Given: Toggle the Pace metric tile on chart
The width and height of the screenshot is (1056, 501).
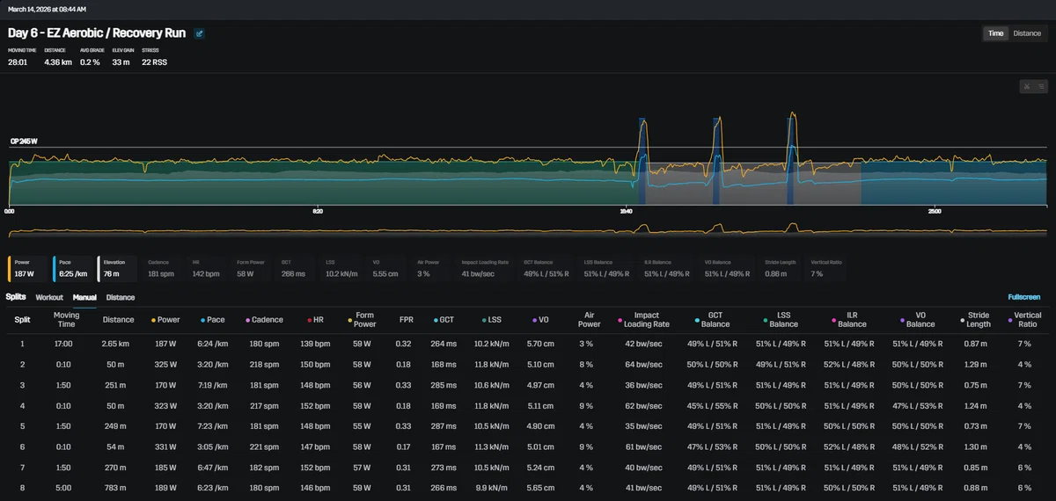Looking at the screenshot, I should point(72,268).
